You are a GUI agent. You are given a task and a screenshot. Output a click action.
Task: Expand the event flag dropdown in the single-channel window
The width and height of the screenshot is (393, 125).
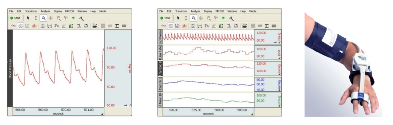59,18
